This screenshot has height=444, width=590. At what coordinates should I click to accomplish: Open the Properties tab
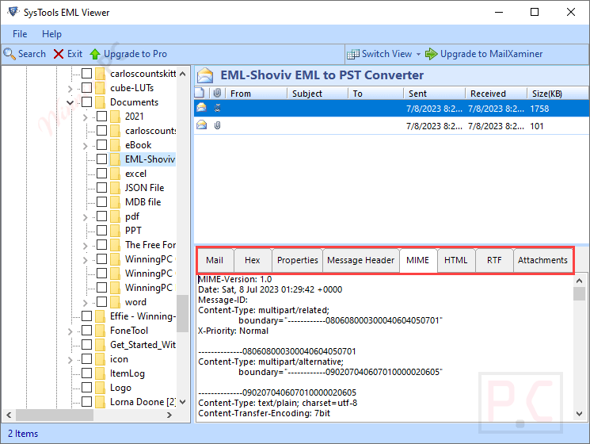297,260
